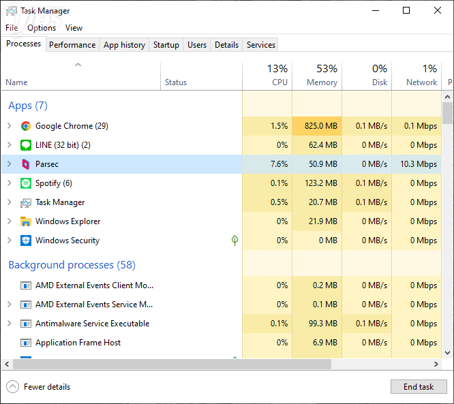
Task: Switch to the Services tab
Action: click(261, 45)
